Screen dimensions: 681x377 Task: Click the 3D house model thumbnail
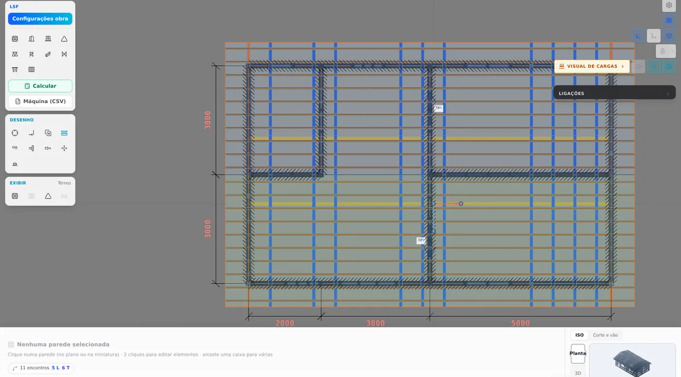point(632,360)
